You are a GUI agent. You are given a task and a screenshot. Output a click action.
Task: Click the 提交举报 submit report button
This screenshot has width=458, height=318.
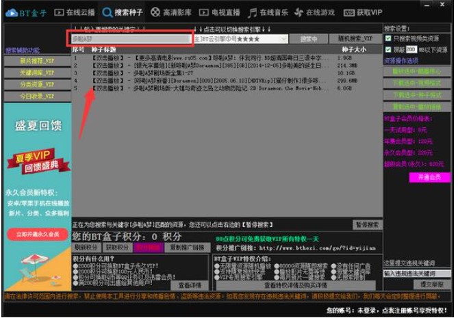click(x=432, y=284)
